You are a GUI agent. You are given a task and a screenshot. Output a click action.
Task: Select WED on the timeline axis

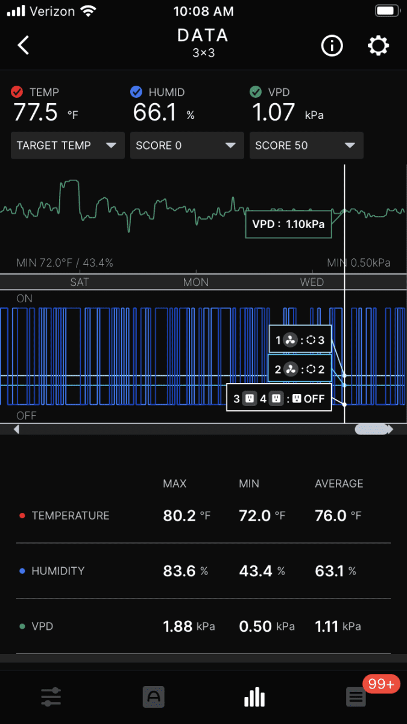(x=312, y=282)
